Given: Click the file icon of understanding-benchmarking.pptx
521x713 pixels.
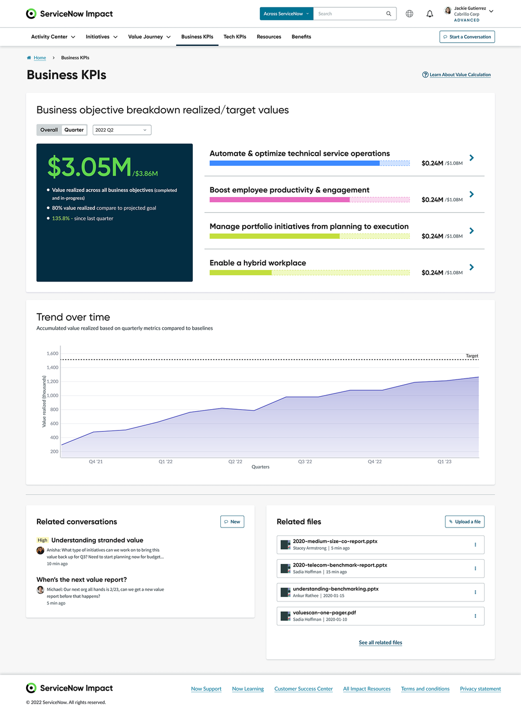Looking at the screenshot, I should [286, 592].
